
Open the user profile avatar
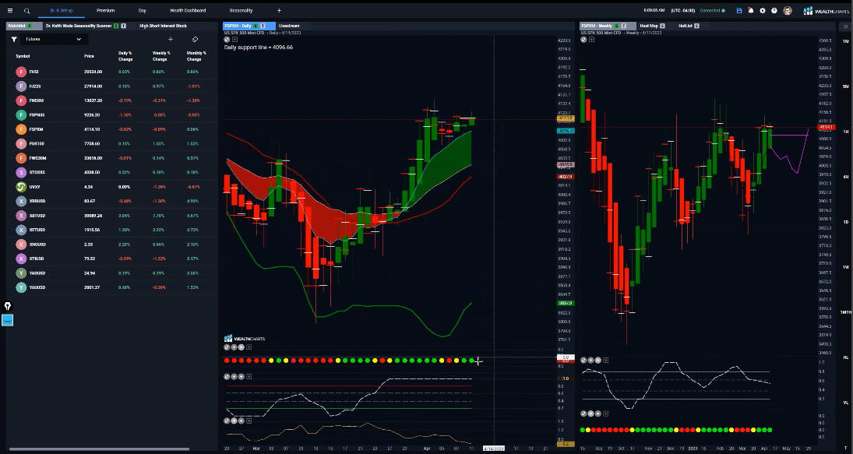tap(788, 10)
